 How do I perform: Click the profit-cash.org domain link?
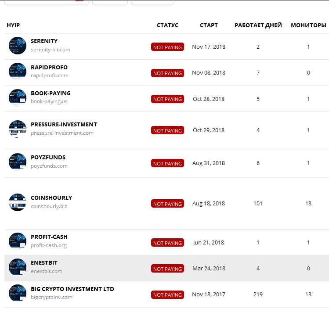coord(49,245)
